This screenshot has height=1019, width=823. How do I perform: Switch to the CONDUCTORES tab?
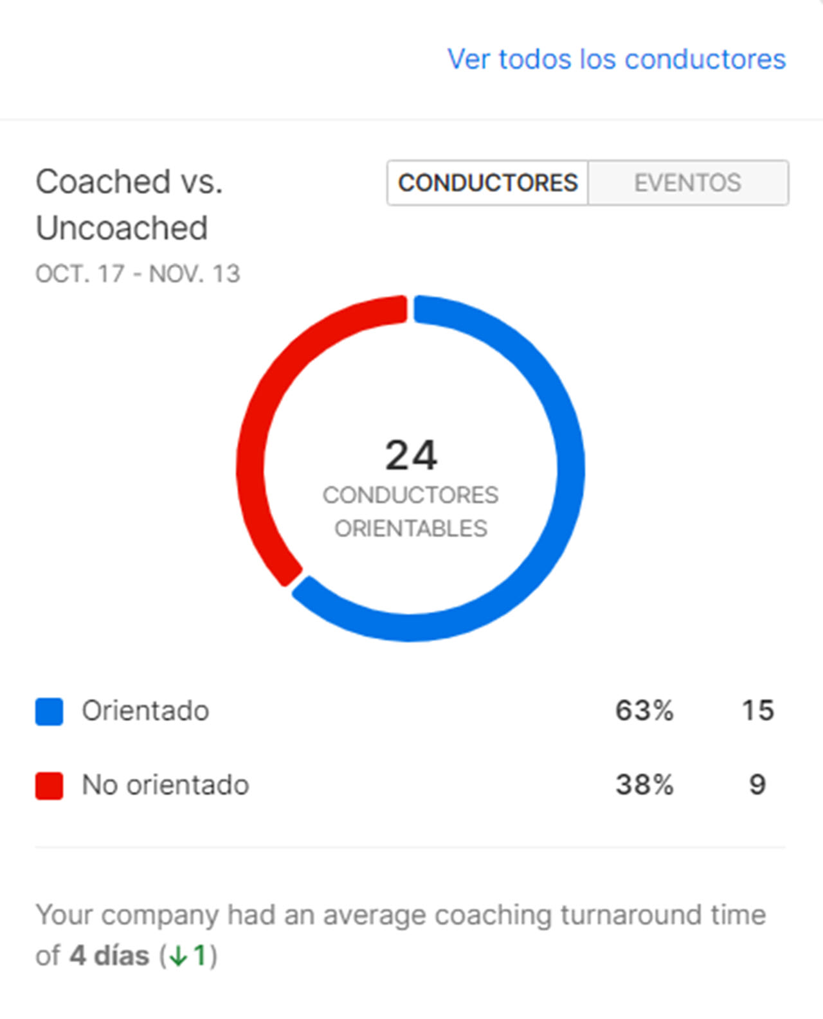pos(487,183)
